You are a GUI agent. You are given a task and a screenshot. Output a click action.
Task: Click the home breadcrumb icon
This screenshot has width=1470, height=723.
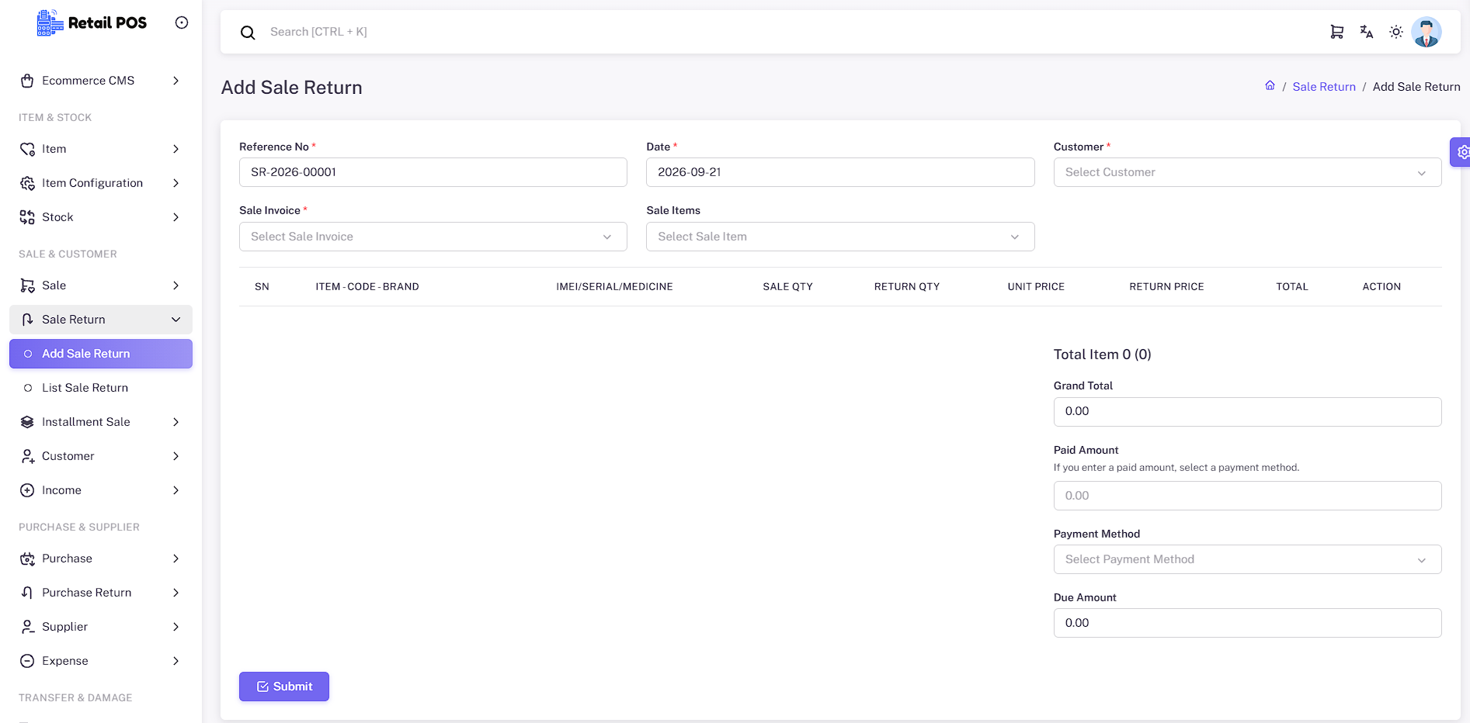(x=1270, y=86)
